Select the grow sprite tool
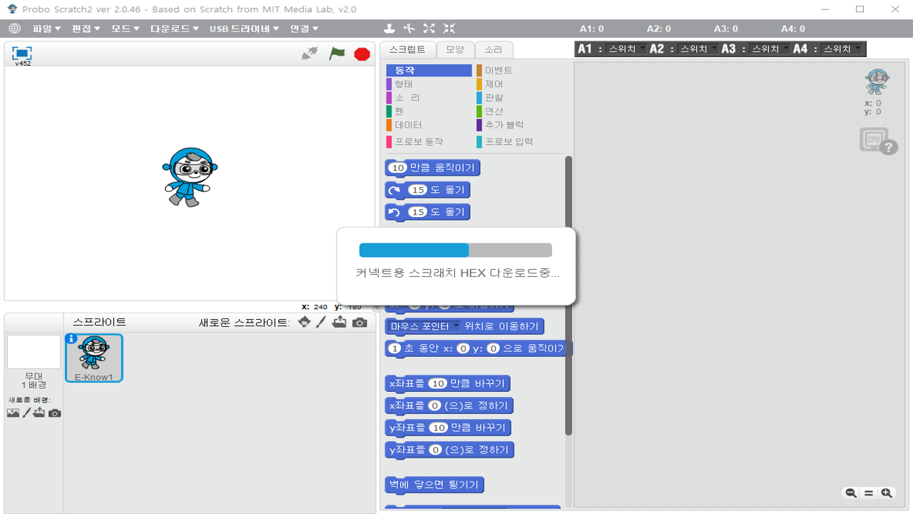Viewport: 913px width, 514px height. click(429, 29)
